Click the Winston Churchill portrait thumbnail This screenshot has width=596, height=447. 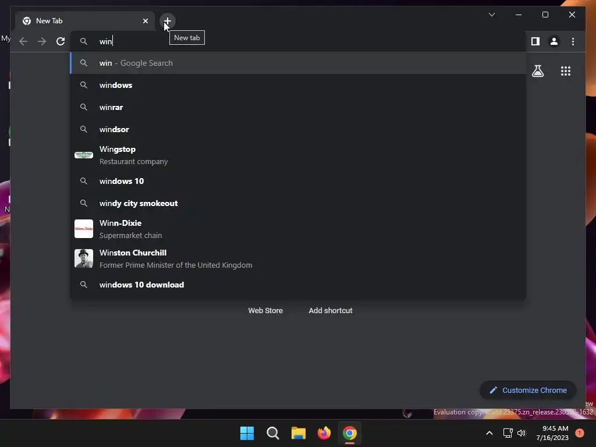[x=84, y=258]
